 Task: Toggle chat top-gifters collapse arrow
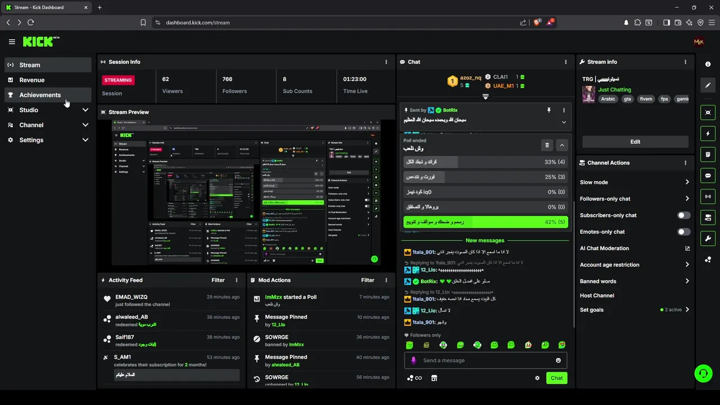(485, 97)
